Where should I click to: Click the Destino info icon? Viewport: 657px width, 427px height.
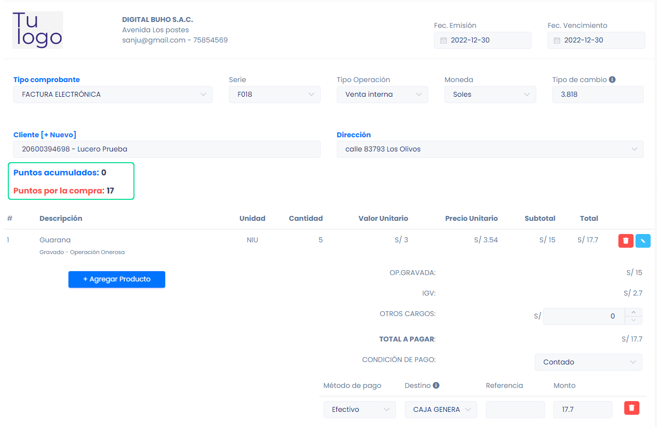point(436,385)
